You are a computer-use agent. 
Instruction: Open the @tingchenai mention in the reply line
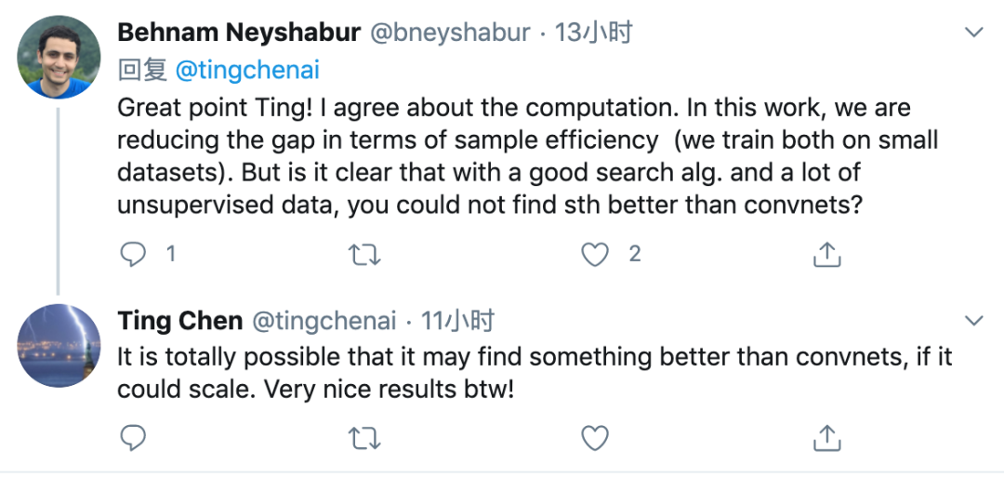coord(247,70)
